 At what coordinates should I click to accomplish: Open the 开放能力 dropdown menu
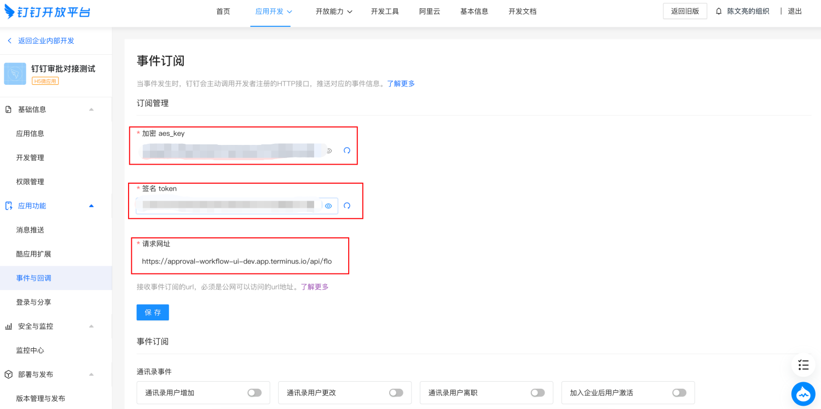click(334, 11)
